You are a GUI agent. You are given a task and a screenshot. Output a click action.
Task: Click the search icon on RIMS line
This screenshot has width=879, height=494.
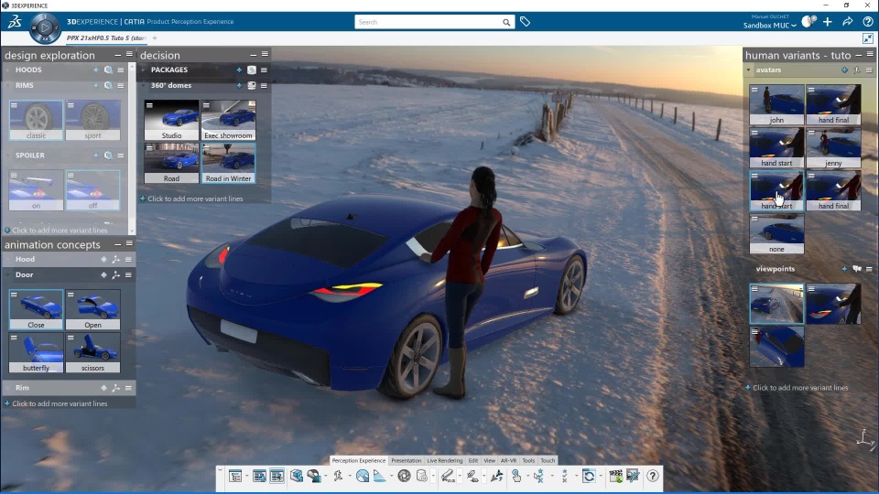[x=108, y=86]
